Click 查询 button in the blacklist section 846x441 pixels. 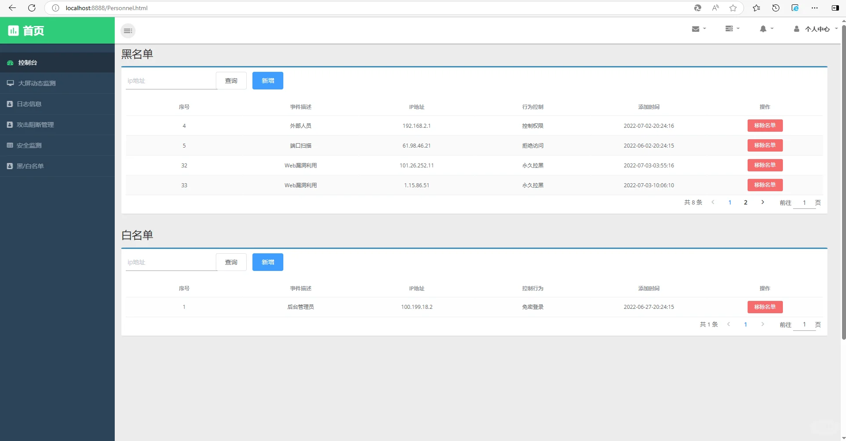(x=231, y=81)
